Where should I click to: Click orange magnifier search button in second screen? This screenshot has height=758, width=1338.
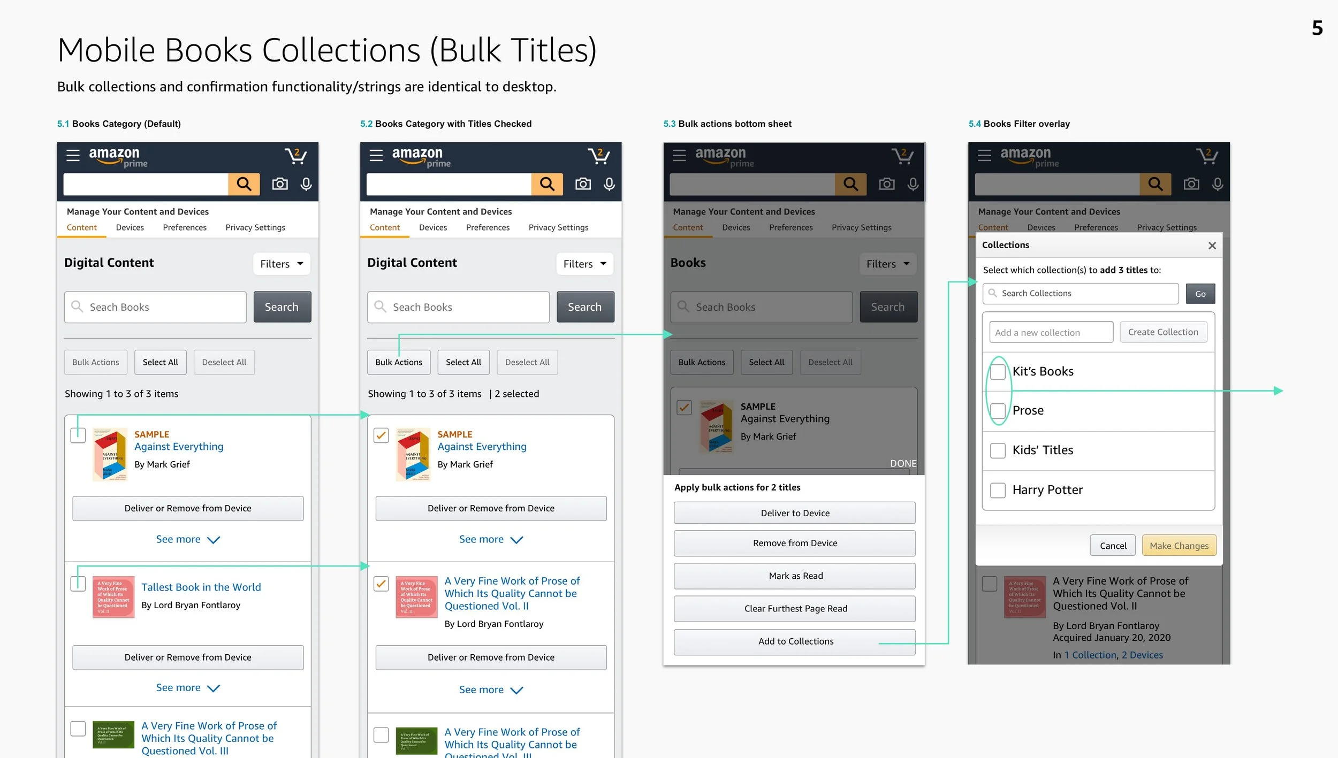tap(547, 184)
